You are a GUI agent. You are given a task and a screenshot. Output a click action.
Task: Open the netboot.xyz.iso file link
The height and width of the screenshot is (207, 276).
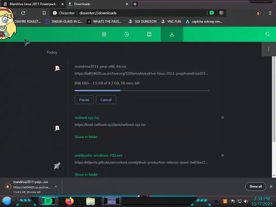tap(87, 118)
